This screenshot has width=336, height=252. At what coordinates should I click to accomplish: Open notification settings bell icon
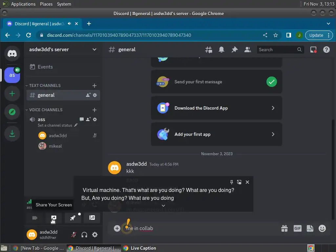[x=221, y=50]
